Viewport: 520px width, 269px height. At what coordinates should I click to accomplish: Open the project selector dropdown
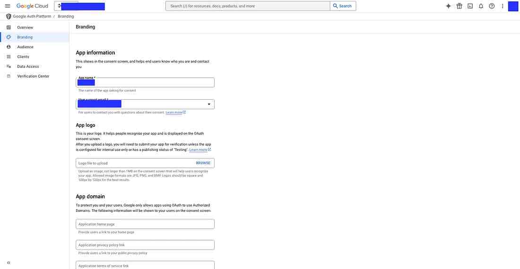click(x=80, y=6)
